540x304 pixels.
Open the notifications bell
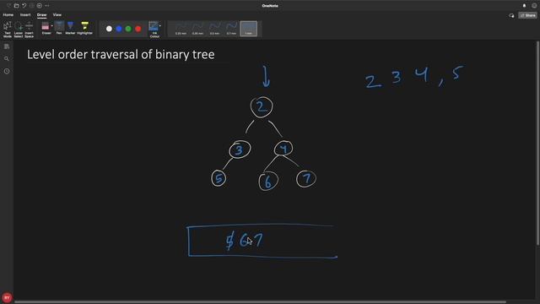(524, 6)
